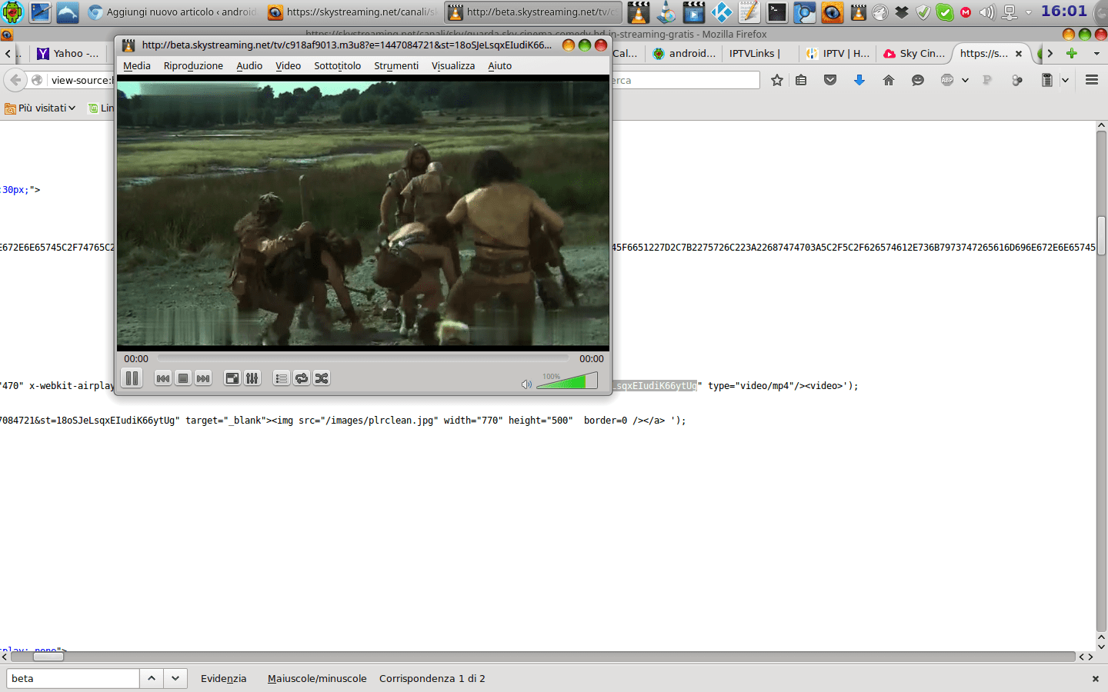This screenshot has height=692, width=1108.
Task: Go to Firefox home page
Action: (889, 80)
